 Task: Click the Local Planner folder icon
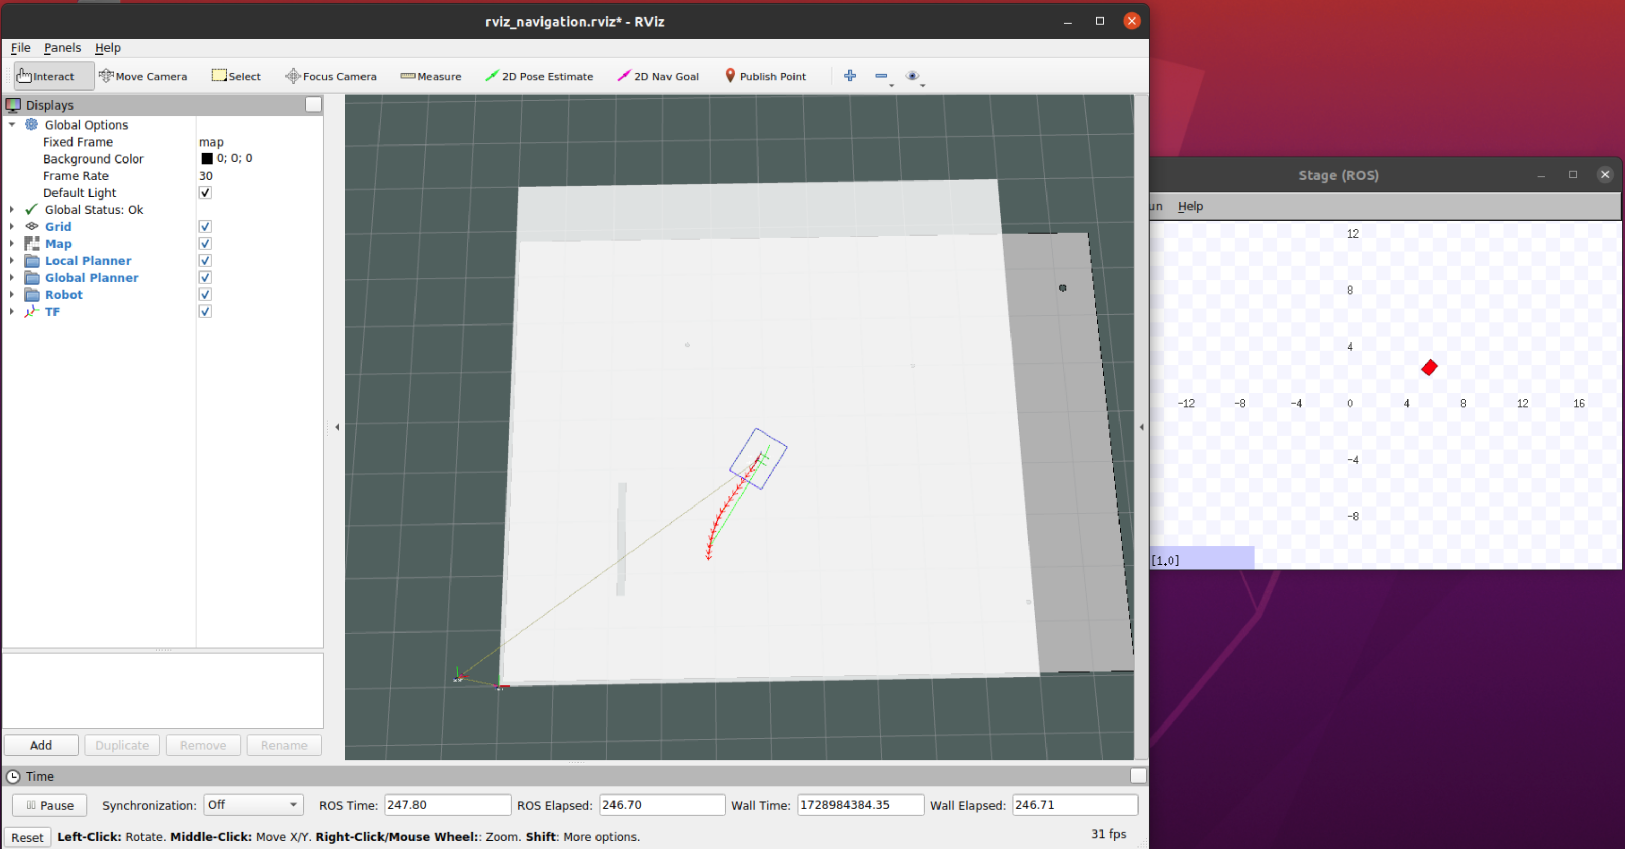(31, 261)
